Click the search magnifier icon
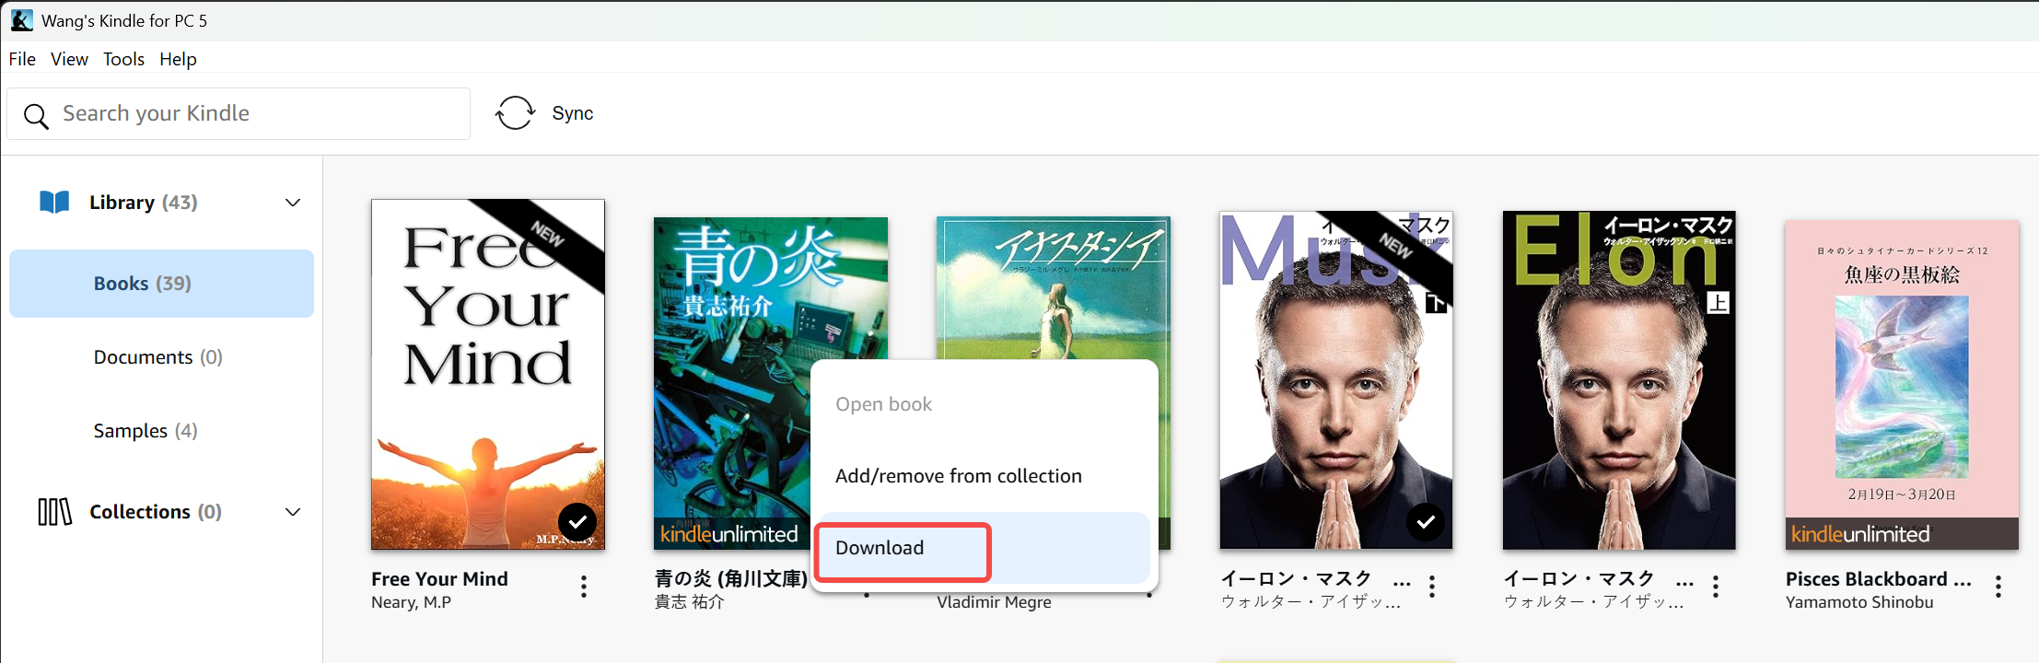Screen dimensions: 2039x663 (x=36, y=116)
